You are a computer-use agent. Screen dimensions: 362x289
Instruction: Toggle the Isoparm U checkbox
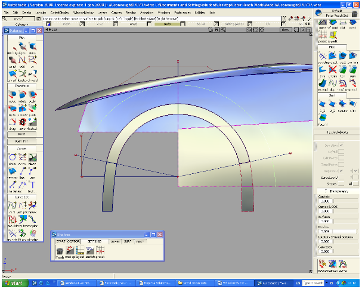click(x=341, y=170)
